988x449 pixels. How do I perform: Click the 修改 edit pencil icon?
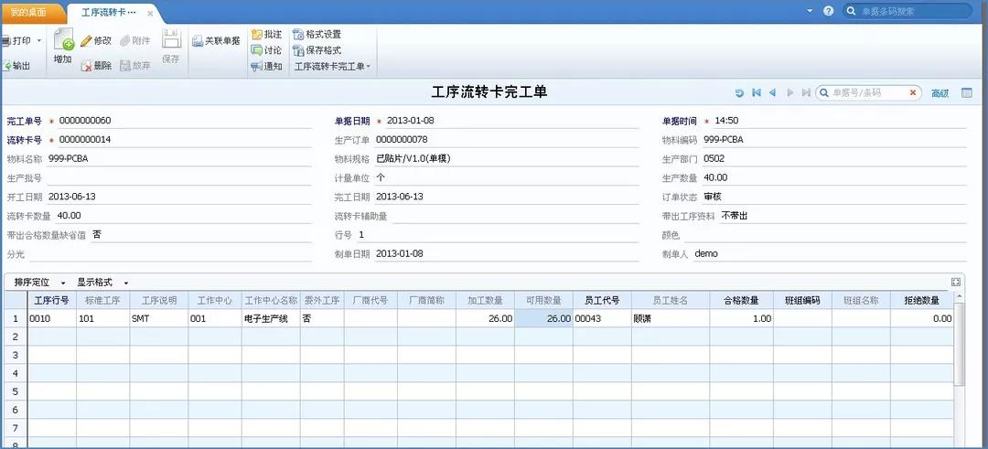point(86,41)
